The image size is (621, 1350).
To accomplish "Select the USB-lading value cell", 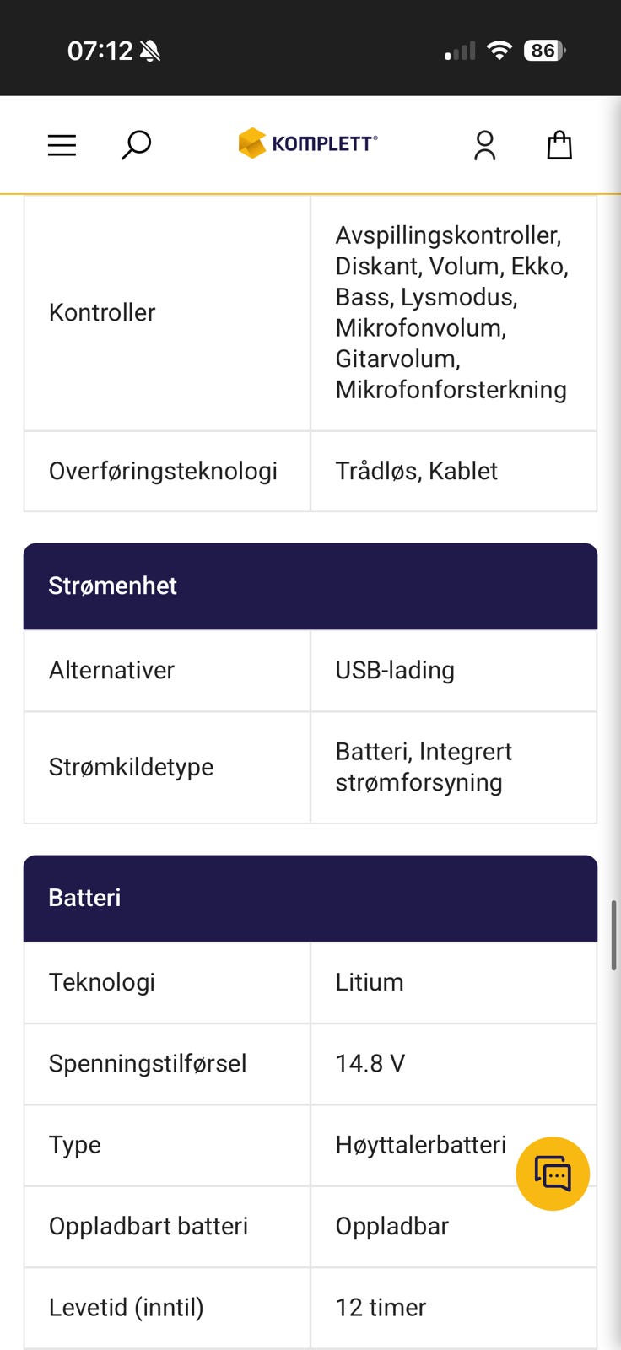I will point(454,671).
